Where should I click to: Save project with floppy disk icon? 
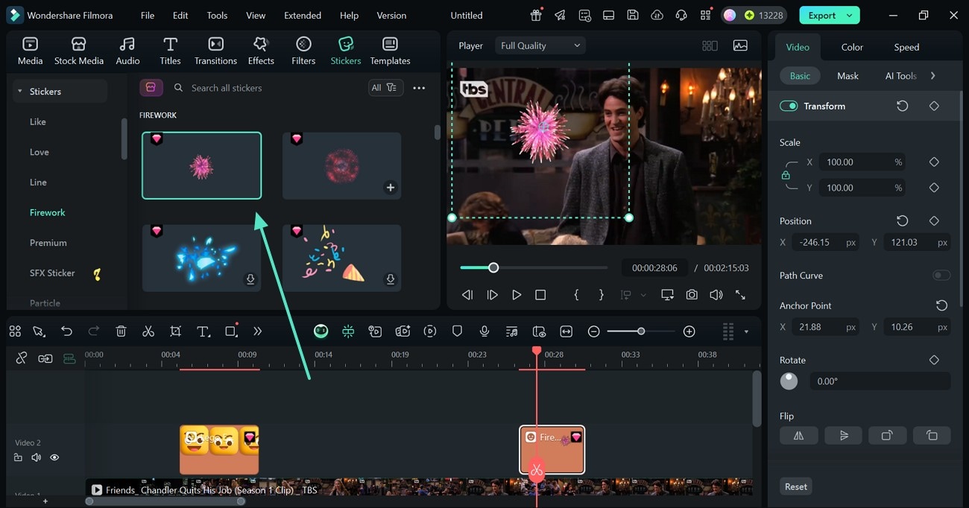pyautogui.click(x=632, y=15)
